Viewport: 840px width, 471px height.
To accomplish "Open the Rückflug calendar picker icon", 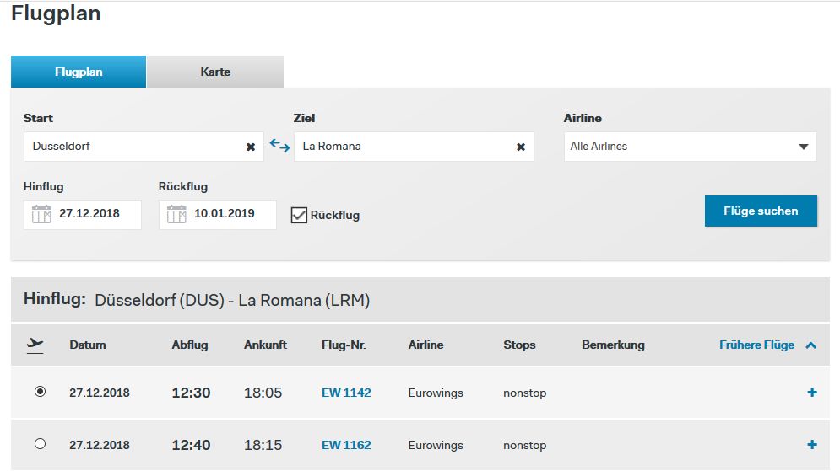I will [176, 214].
